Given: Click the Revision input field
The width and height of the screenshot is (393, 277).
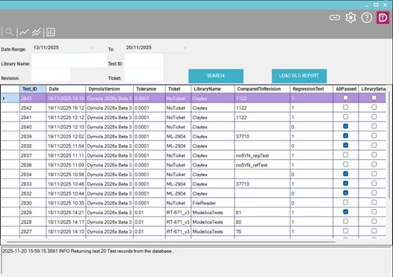Looking at the screenshot, I should 51,75.
